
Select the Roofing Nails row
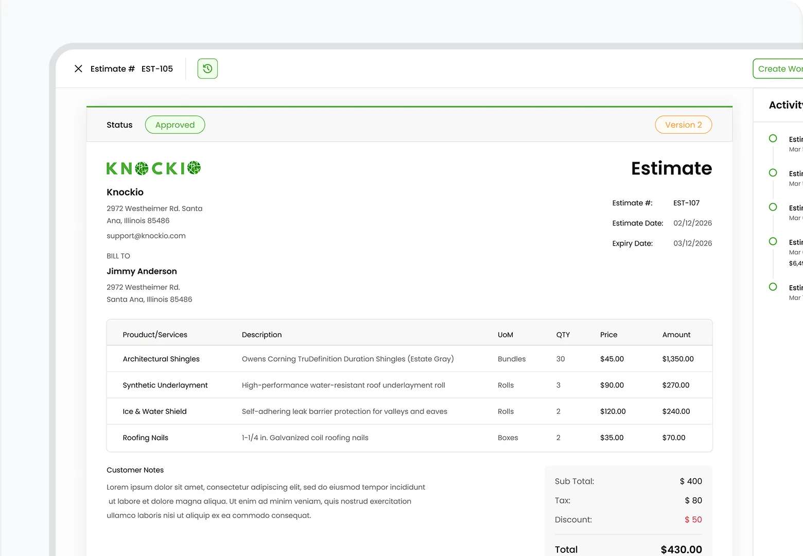[x=409, y=438]
